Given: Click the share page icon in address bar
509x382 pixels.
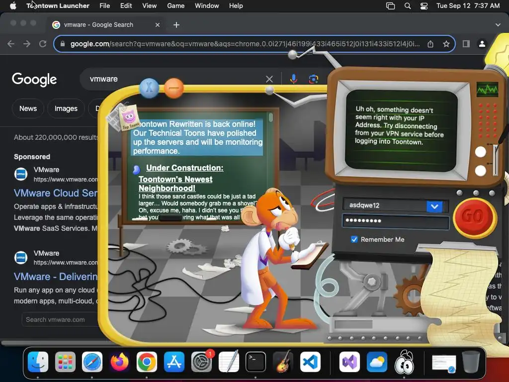Looking at the screenshot, I should 430,44.
